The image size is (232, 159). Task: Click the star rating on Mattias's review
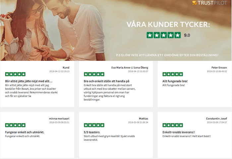[x=94, y=125]
